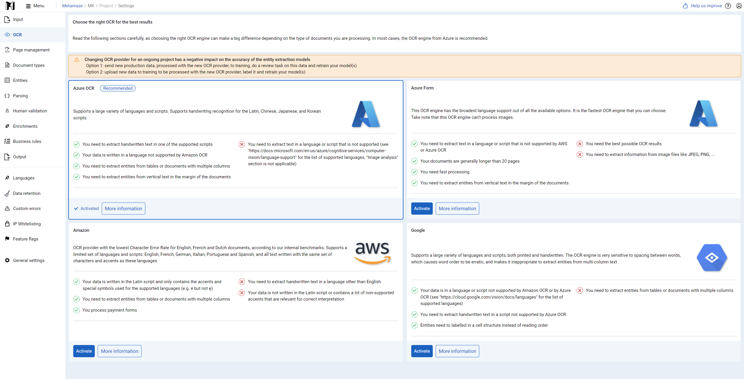
Task: Click the Business rules list icon
Action: [x=7, y=141]
